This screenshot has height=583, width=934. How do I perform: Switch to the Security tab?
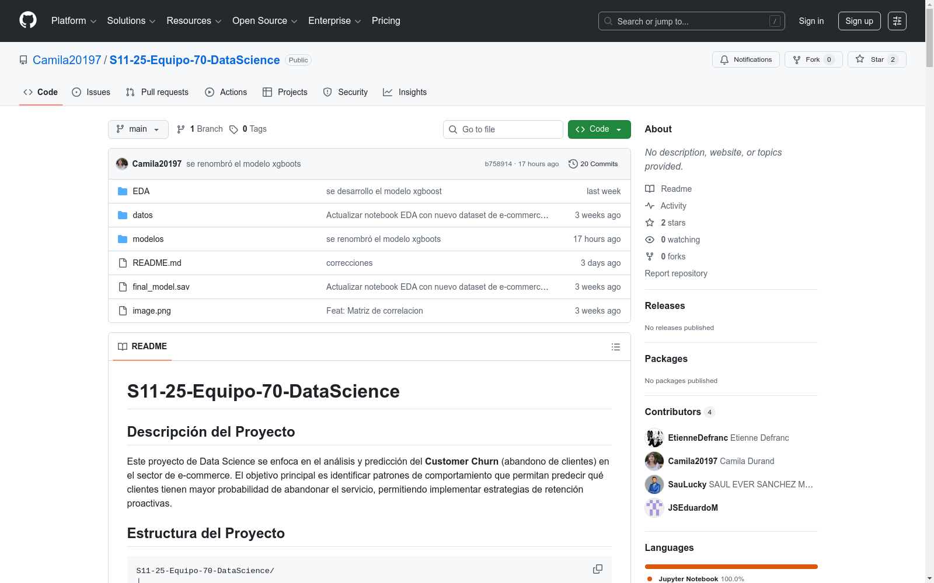tap(346, 92)
